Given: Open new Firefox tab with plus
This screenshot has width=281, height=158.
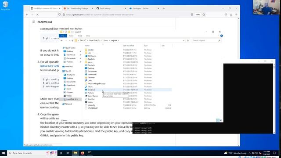Looking at the screenshot, I should [164, 8].
